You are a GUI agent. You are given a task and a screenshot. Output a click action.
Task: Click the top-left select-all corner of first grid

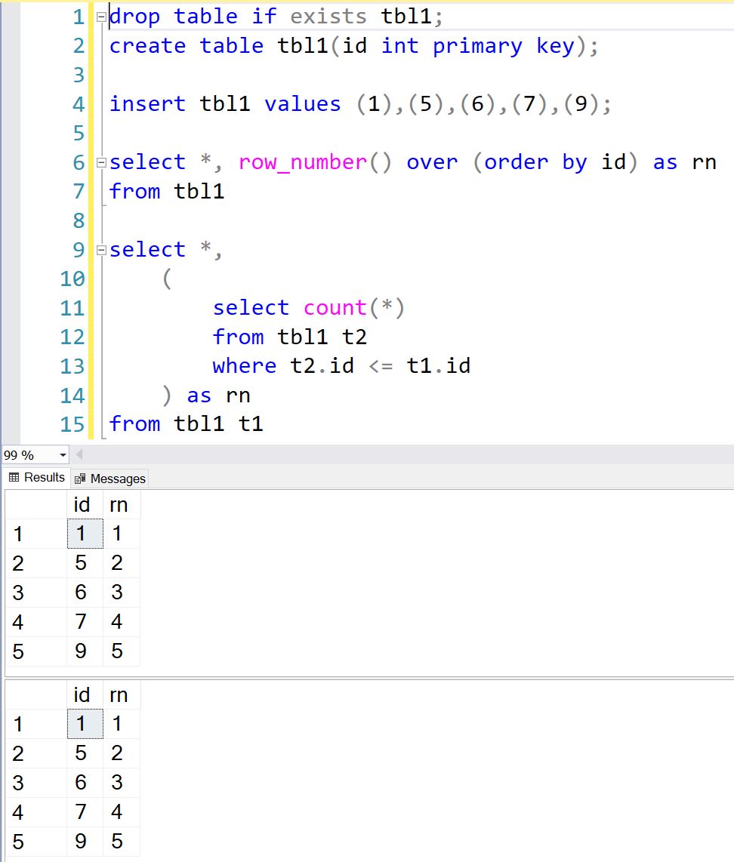point(35,505)
